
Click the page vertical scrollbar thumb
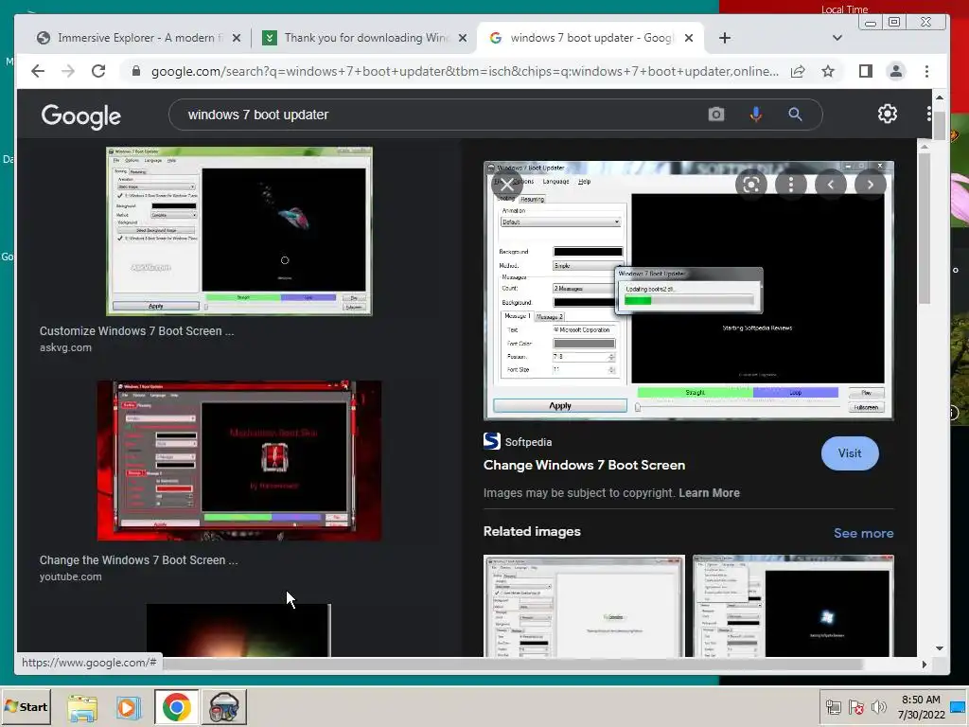pyautogui.click(x=940, y=126)
